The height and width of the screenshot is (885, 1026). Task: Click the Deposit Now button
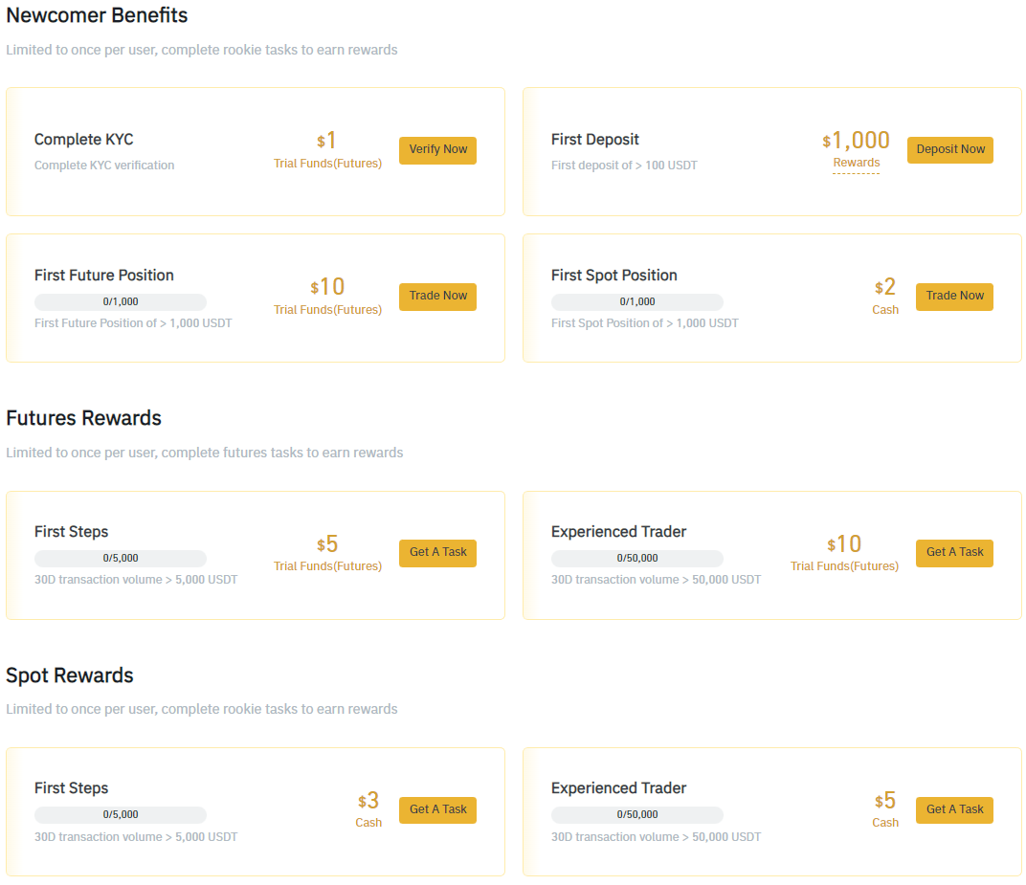[x=950, y=150]
